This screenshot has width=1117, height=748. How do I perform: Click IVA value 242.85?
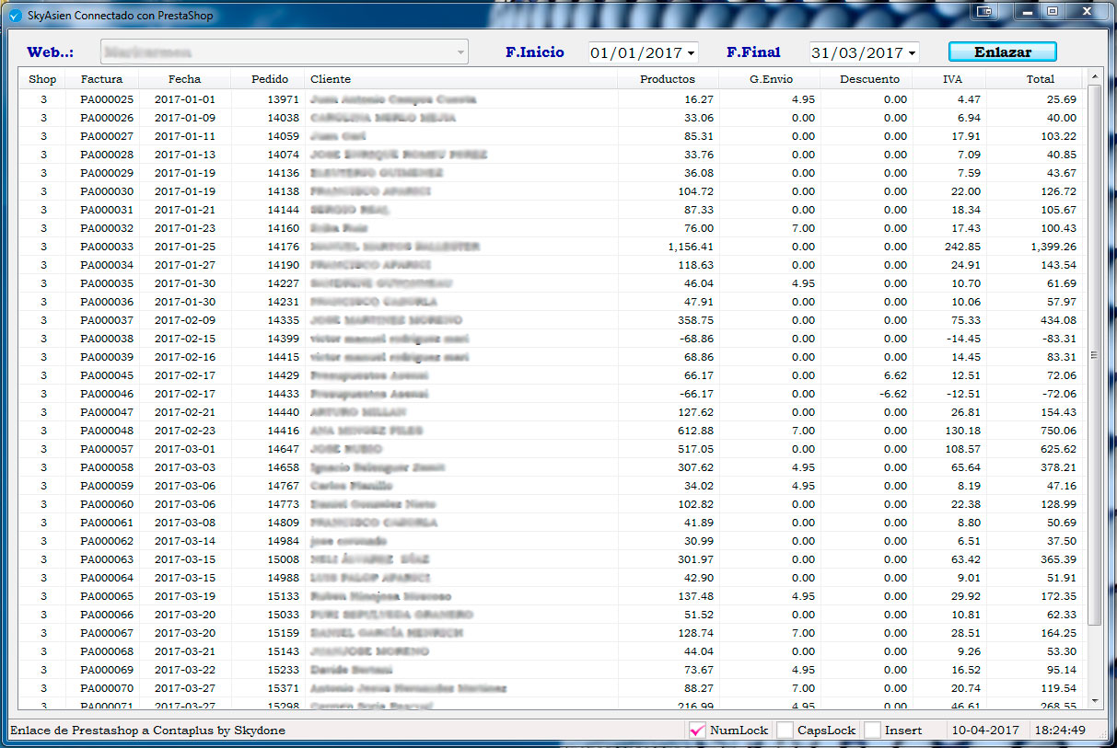[962, 247]
